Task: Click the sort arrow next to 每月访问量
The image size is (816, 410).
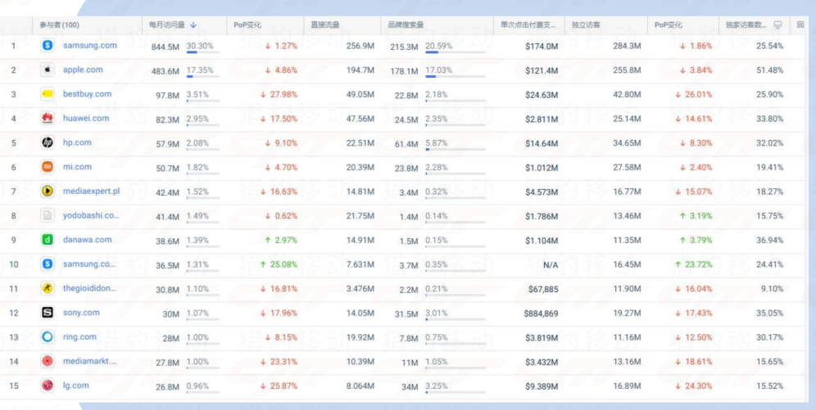Action: point(193,25)
